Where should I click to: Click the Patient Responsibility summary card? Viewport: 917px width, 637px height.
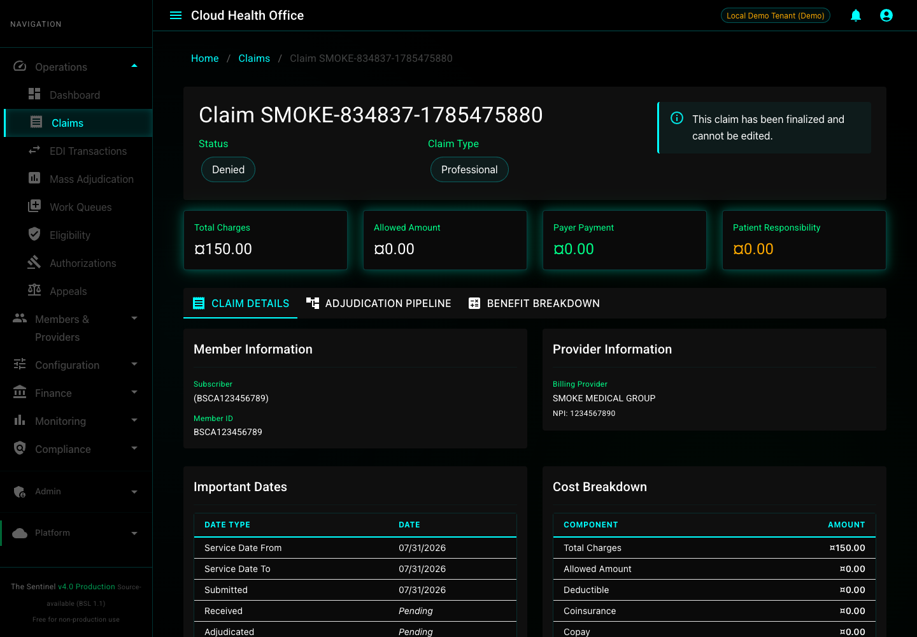tap(804, 240)
